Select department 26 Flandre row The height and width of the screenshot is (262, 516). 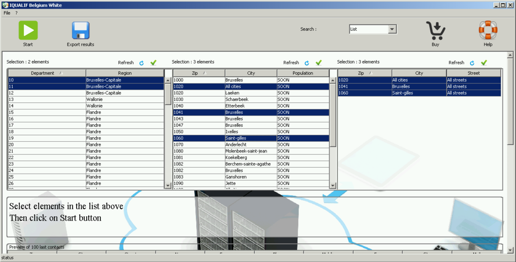tap(86, 183)
